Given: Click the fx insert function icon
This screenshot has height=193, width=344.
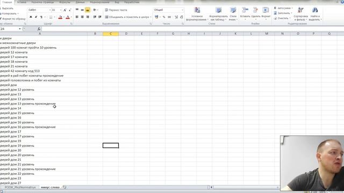Looking at the screenshot, I should pos(39,29).
